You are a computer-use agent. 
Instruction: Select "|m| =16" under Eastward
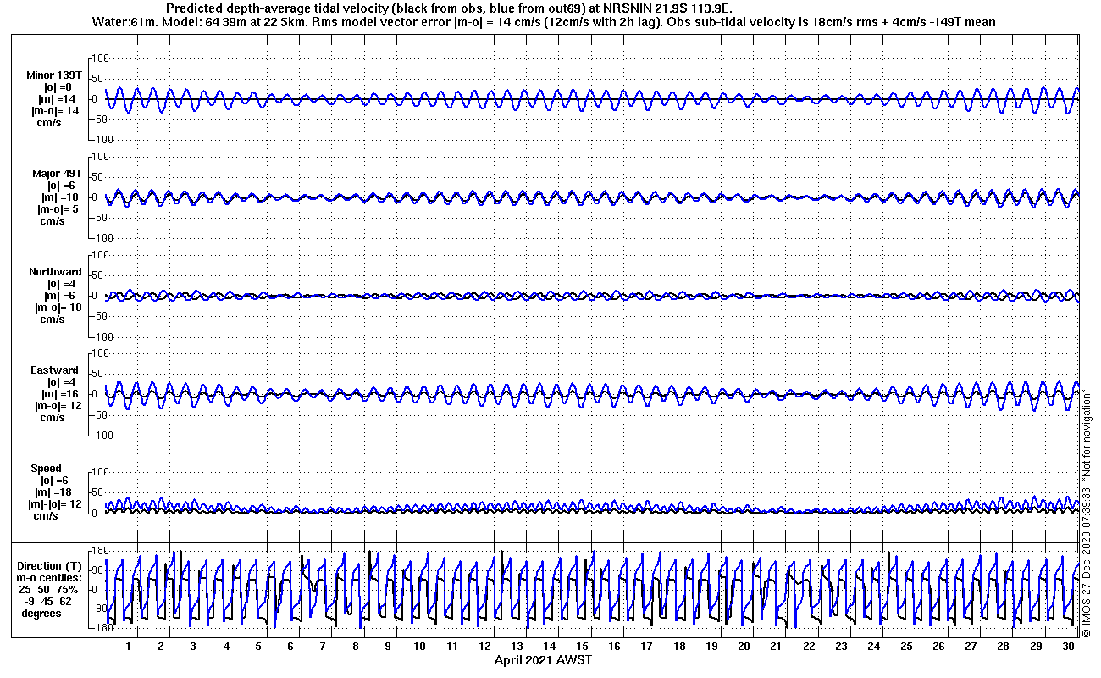point(62,394)
